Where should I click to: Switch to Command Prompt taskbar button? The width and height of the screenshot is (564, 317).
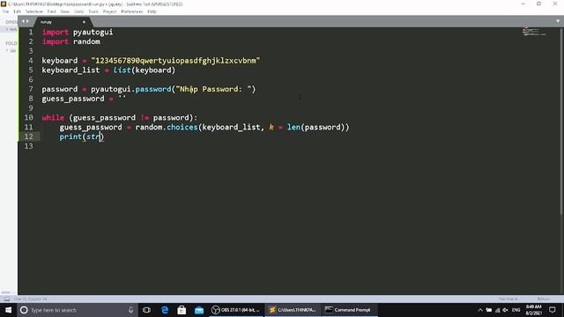click(349, 310)
